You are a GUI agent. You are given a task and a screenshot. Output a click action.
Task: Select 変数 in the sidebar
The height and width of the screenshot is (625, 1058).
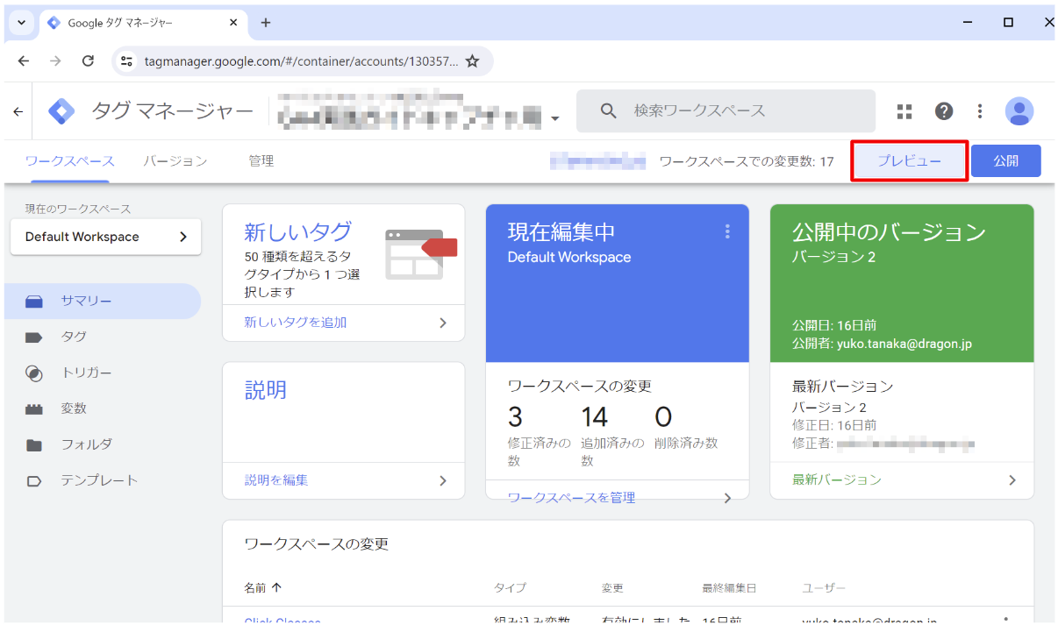coord(103,409)
